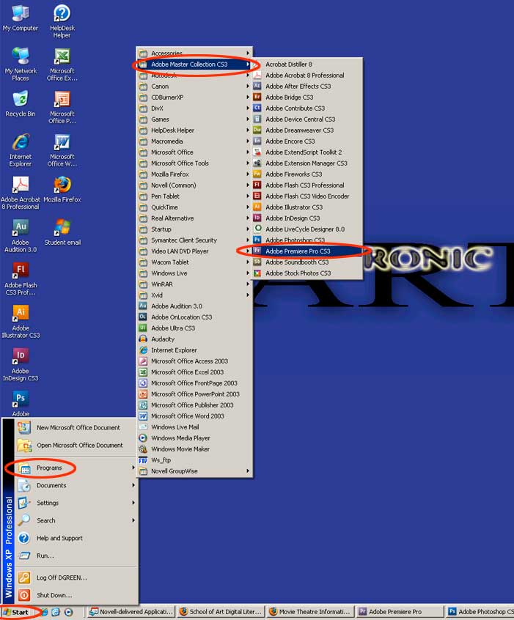The image size is (514, 620).
Task: Select Adobe InDesign CS3 desktop shortcut
Action: tap(21, 364)
